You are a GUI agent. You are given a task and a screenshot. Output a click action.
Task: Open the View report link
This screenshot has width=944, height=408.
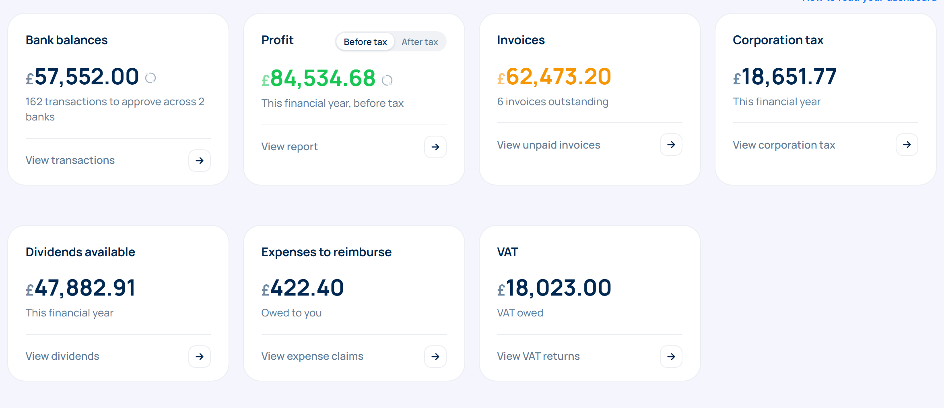[290, 147]
